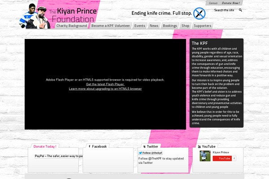Click the Facebook tab icon
This screenshot has height=179, width=269.
pos(89,146)
